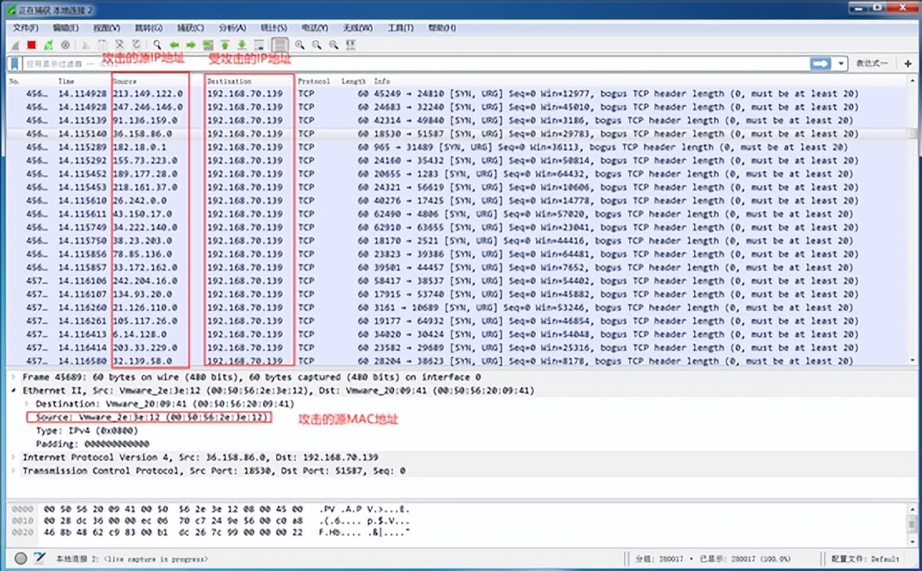Expand the Frame 45689 tree node
Image resolution: width=922 pixels, height=571 pixels.
tap(12, 377)
